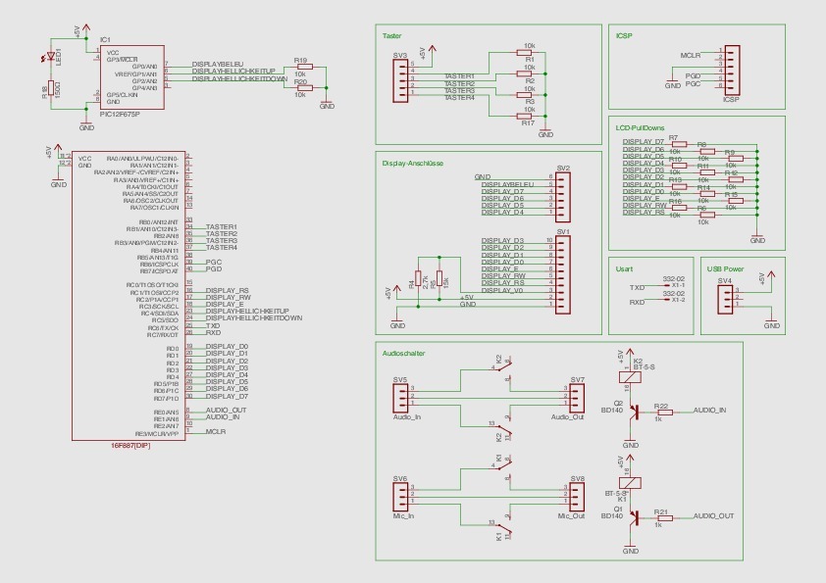Select the SV4 USB Power connector

[x=725, y=300]
